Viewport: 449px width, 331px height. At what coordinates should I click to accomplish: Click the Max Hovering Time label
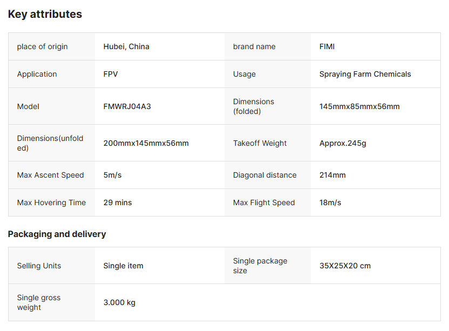coord(51,202)
